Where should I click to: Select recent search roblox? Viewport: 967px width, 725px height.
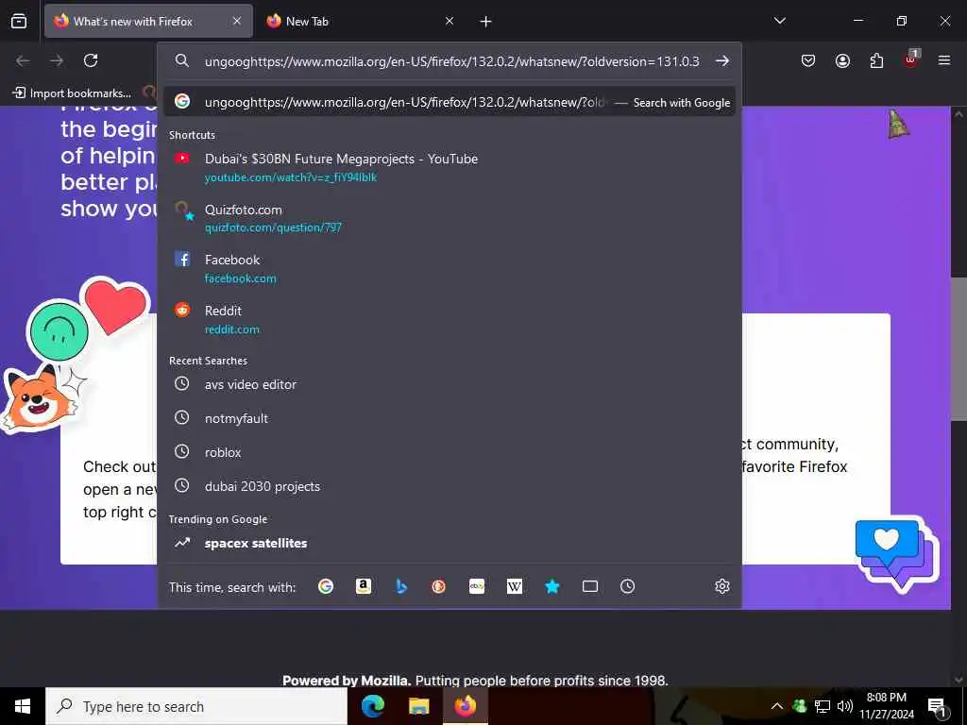point(450,452)
